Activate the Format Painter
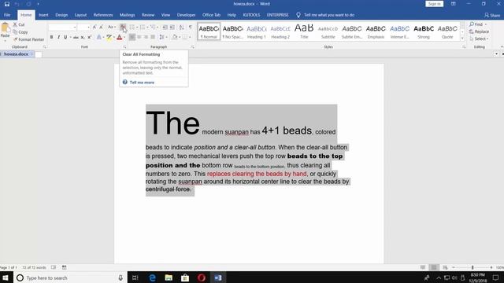This screenshot has height=283, width=504. [28, 39]
